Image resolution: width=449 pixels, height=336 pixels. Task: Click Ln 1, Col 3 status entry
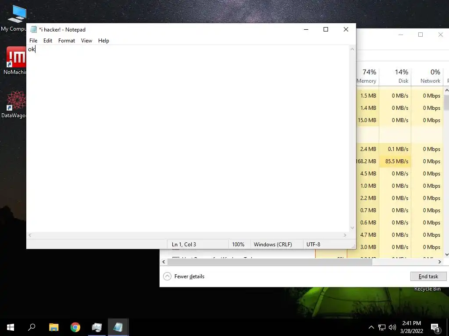tap(184, 244)
